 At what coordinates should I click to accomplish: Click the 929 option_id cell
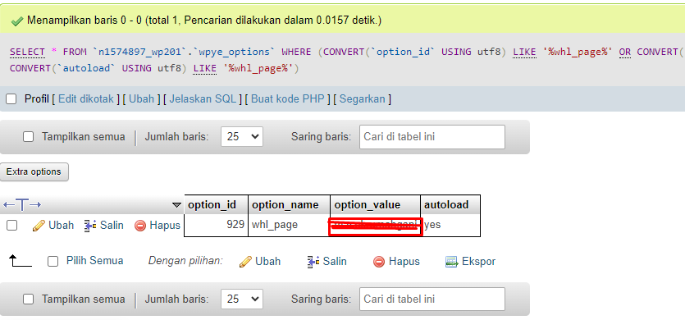[217, 225]
